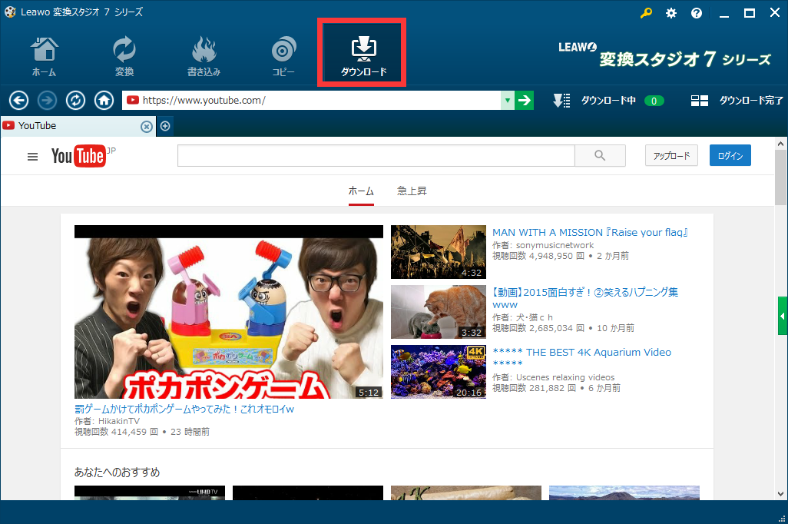Image resolution: width=788 pixels, height=524 pixels.
Task: Show the ダウンロード完了 downloaded list
Action: [x=737, y=101]
